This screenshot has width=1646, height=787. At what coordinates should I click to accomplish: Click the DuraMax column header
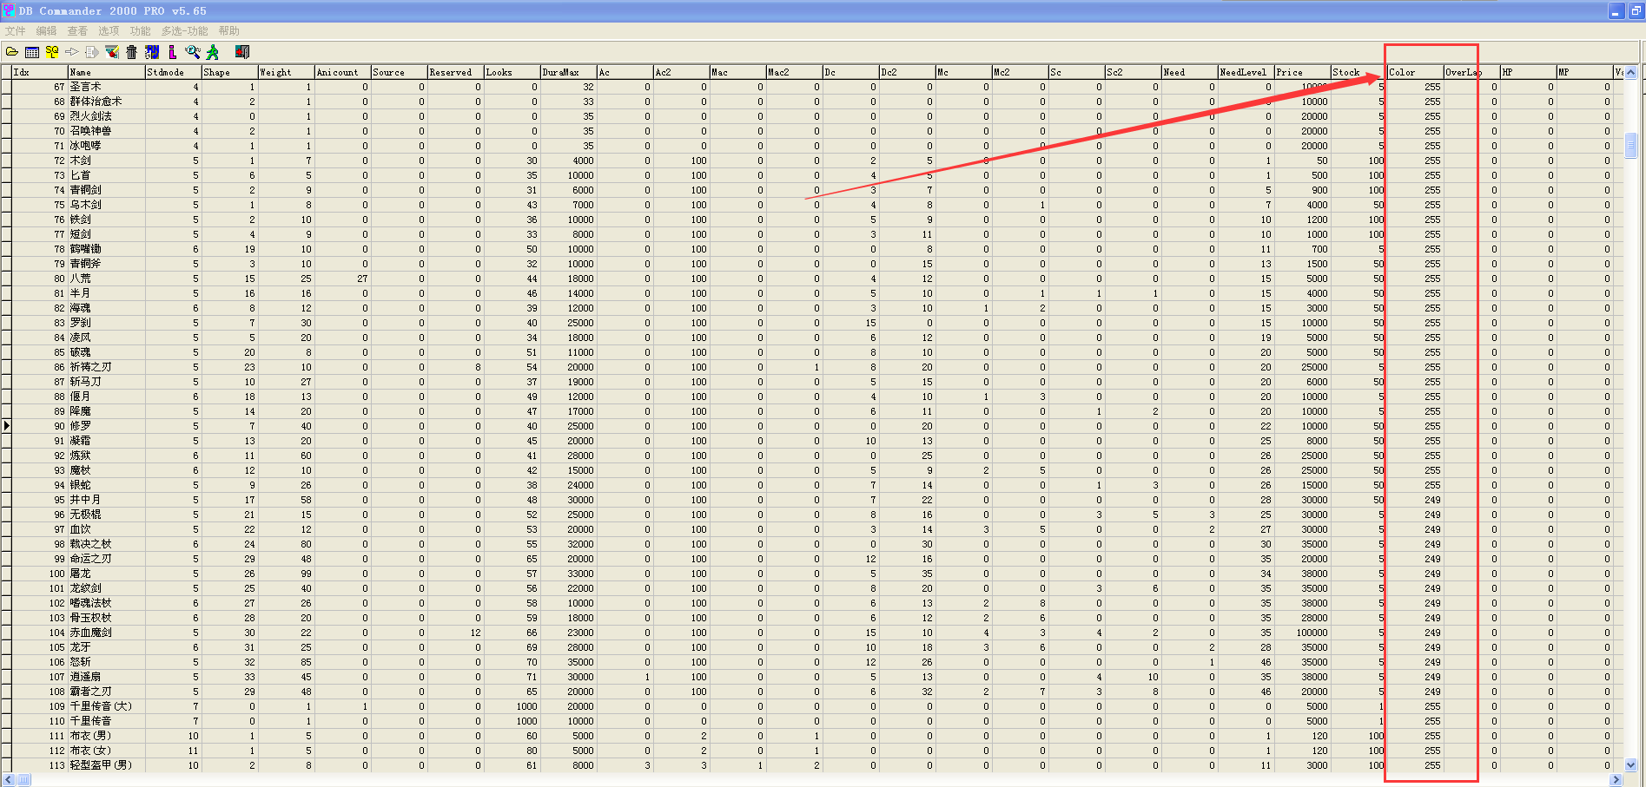point(569,72)
